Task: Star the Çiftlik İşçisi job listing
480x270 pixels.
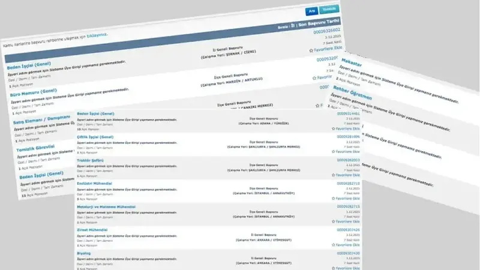Action: coord(334,152)
